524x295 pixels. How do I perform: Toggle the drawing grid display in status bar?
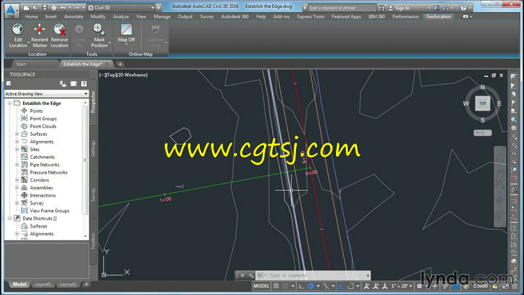pyautogui.click(x=276, y=286)
